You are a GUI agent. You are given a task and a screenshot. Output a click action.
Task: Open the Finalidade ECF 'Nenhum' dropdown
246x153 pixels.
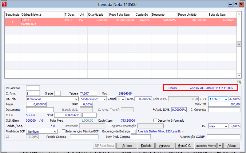click(x=55, y=131)
